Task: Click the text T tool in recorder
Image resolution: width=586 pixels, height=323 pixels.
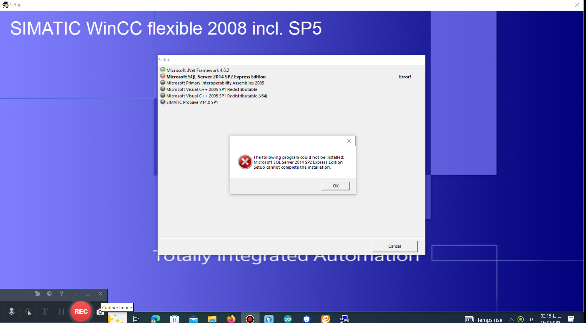Action: (45, 311)
